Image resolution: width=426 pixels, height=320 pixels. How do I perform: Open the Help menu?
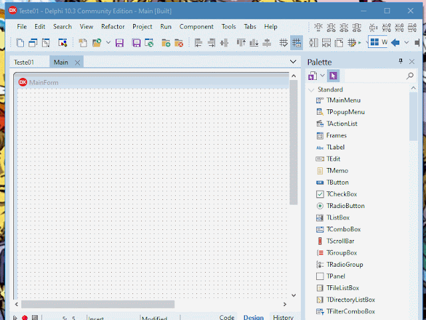tap(271, 27)
